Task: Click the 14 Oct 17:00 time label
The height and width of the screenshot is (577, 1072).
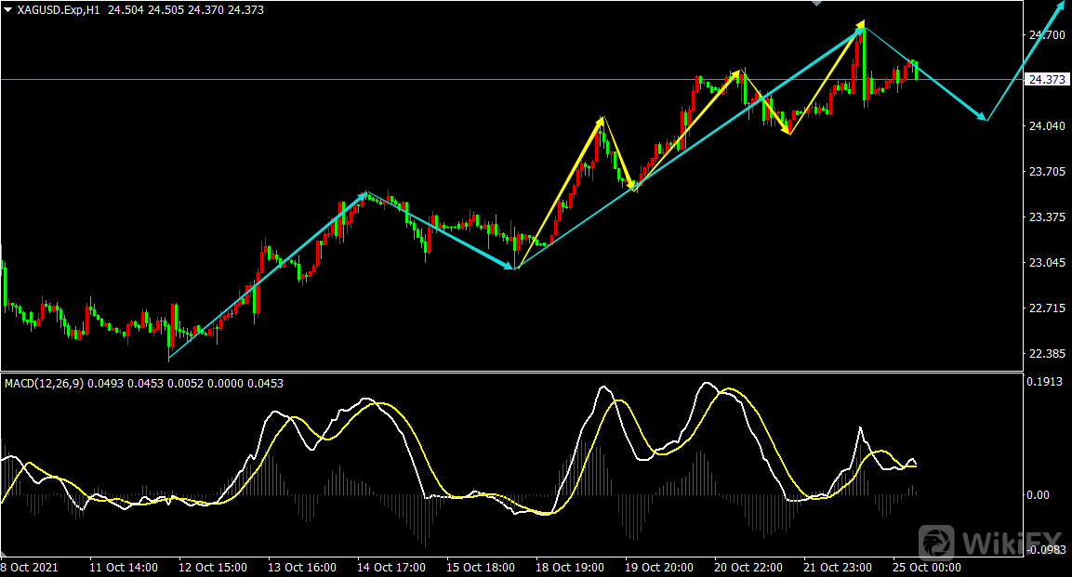Action: coord(391,568)
